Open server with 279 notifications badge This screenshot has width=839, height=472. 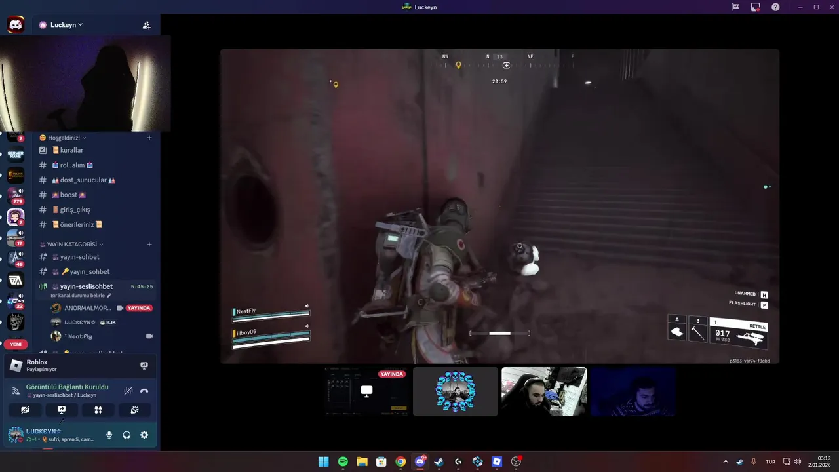[16, 195]
